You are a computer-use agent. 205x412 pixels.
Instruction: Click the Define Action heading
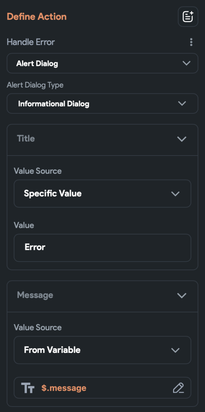pos(36,16)
